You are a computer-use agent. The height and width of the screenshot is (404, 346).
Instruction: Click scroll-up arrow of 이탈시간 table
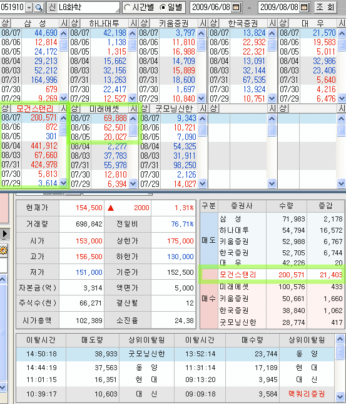coord(340,339)
